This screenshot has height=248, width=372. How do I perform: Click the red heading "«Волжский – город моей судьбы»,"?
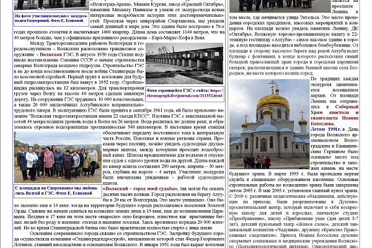tap(141, 189)
